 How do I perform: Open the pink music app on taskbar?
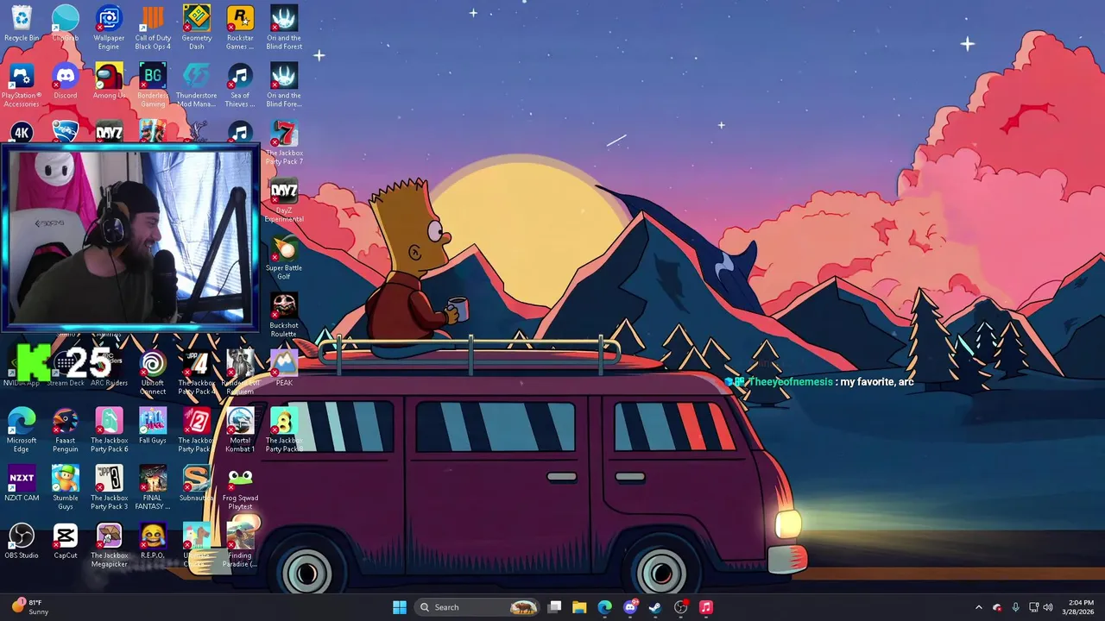pos(706,607)
